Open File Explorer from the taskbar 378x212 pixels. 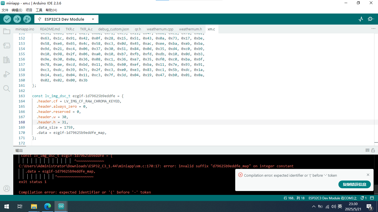pos(34,206)
